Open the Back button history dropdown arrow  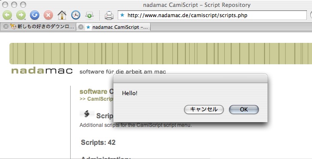pos(12,19)
